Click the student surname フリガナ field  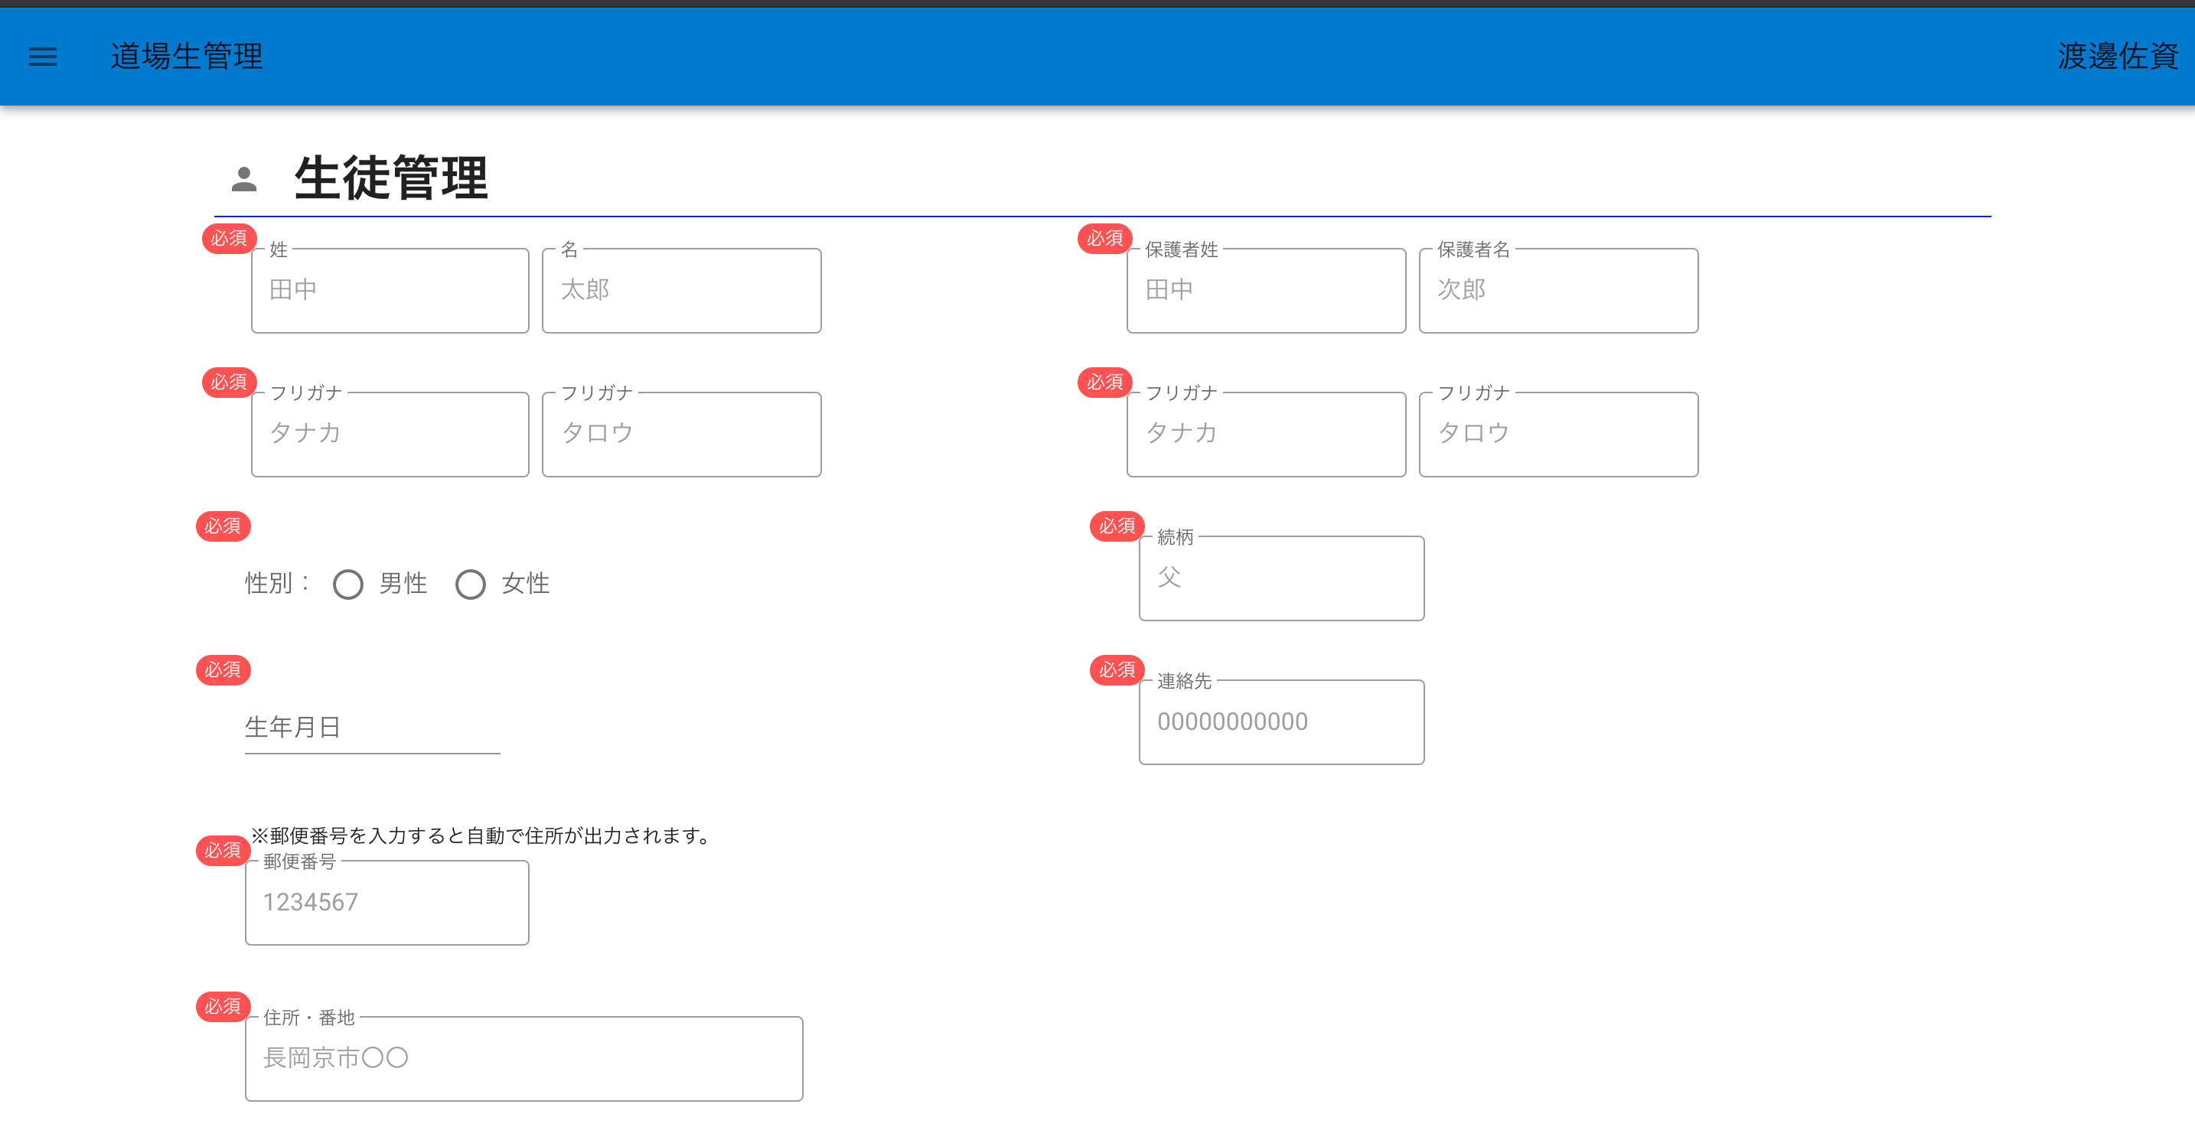[390, 434]
